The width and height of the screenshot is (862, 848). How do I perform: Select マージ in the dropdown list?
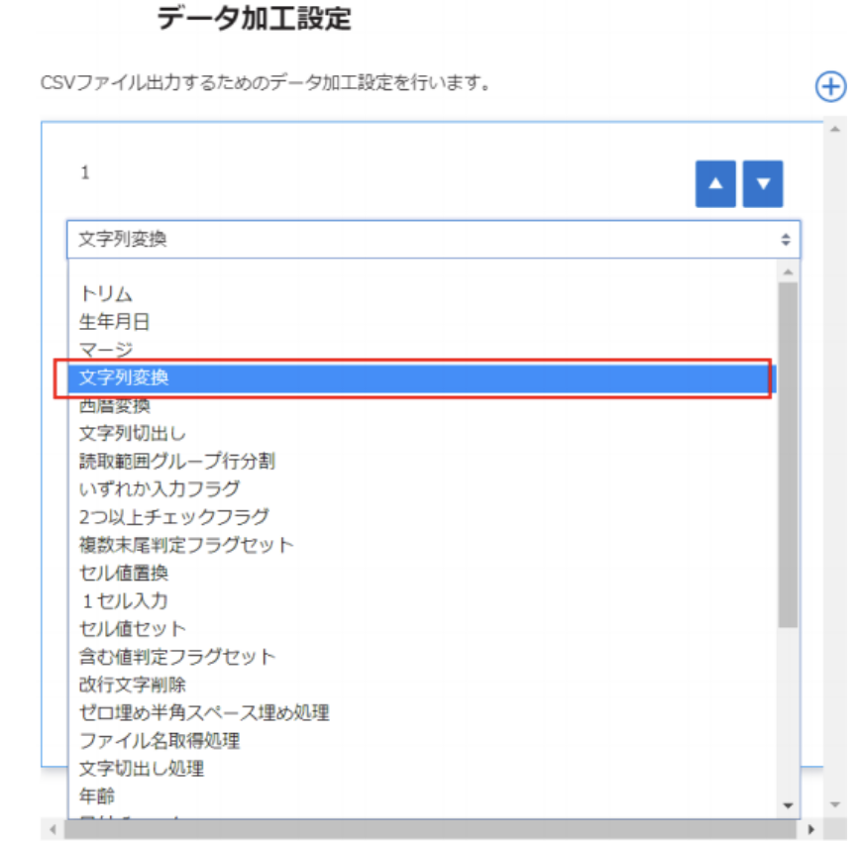coord(106,350)
